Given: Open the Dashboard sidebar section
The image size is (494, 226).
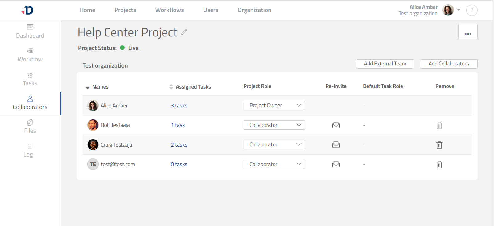Looking at the screenshot, I should pyautogui.click(x=30, y=31).
